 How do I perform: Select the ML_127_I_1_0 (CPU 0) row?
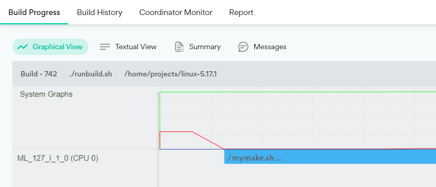[58, 158]
